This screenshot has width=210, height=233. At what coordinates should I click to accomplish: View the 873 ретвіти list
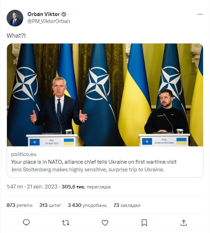point(19,205)
